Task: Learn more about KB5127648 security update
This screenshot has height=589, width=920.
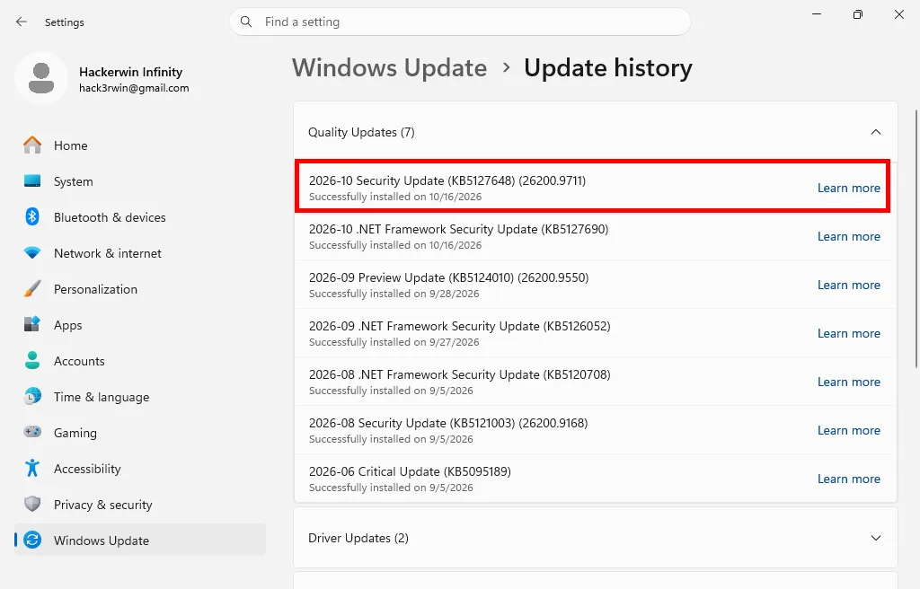Action: [848, 188]
